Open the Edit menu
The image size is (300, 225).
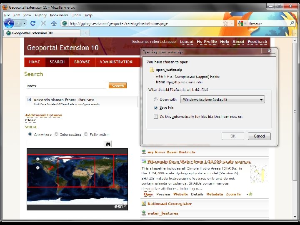(16, 15)
